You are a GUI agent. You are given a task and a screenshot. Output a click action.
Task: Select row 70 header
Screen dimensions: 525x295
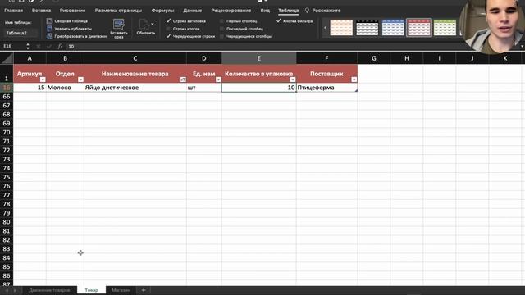click(x=7, y=133)
